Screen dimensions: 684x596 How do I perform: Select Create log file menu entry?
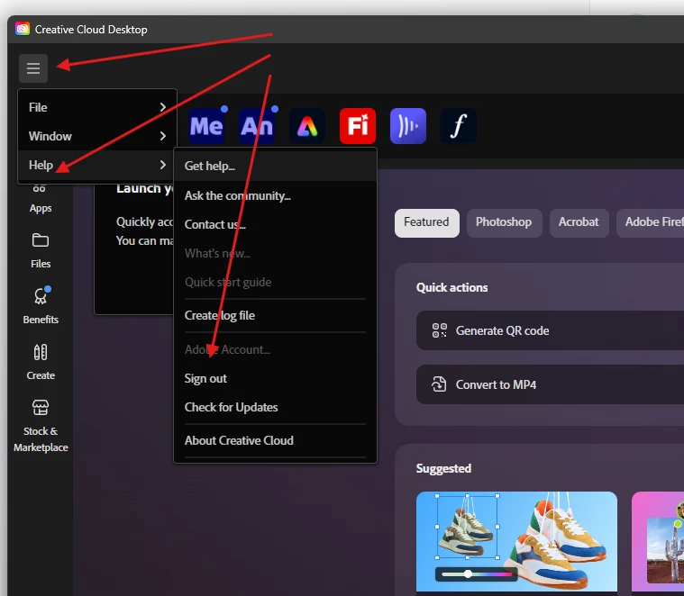coord(275,315)
